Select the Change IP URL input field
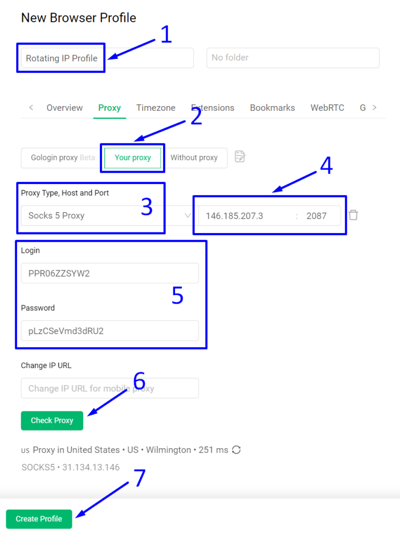 point(109,388)
